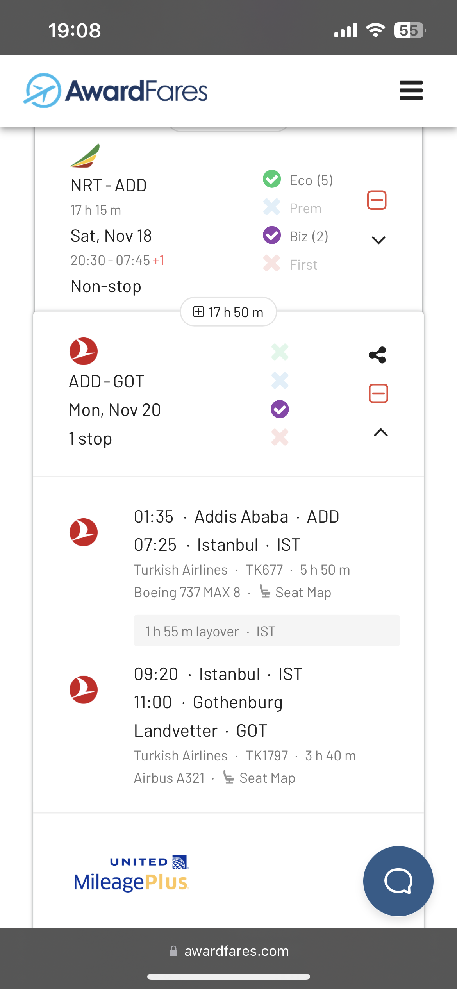Image resolution: width=457 pixels, height=989 pixels.
Task: Remove the ADD-GOT flight segment
Action: [x=378, y=393]
